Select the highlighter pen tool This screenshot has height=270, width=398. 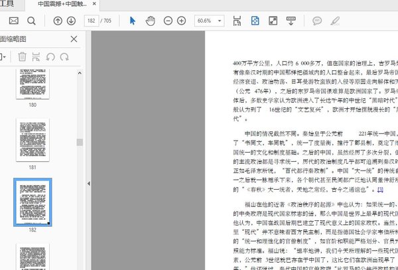pos(335,21)
